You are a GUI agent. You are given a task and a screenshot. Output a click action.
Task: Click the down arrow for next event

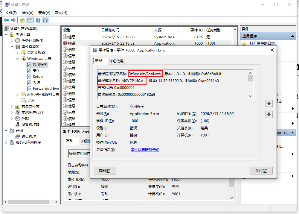pyautogui.click(x=269, y=114)
